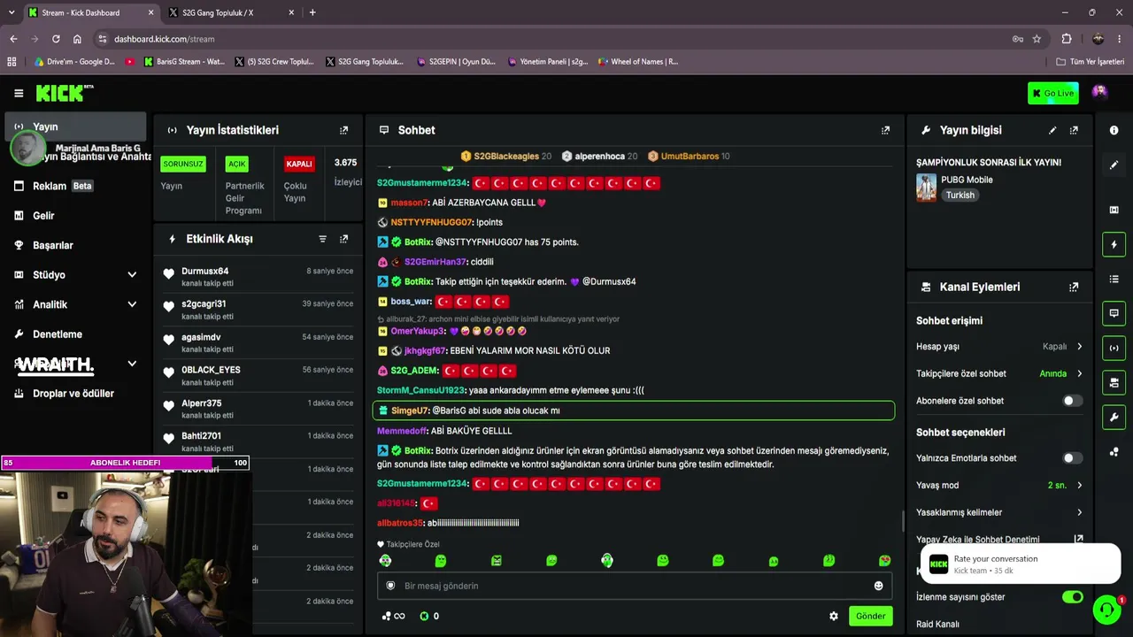
Task: Click the PUBG Mobile game thumbnail
Action: coord(926,188)
